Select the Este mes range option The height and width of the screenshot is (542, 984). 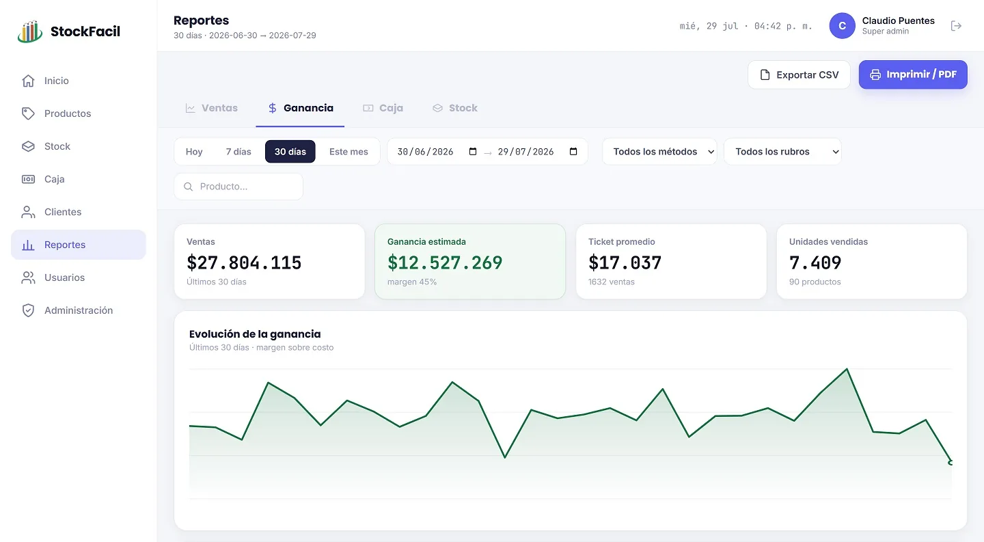pos(348,152)
